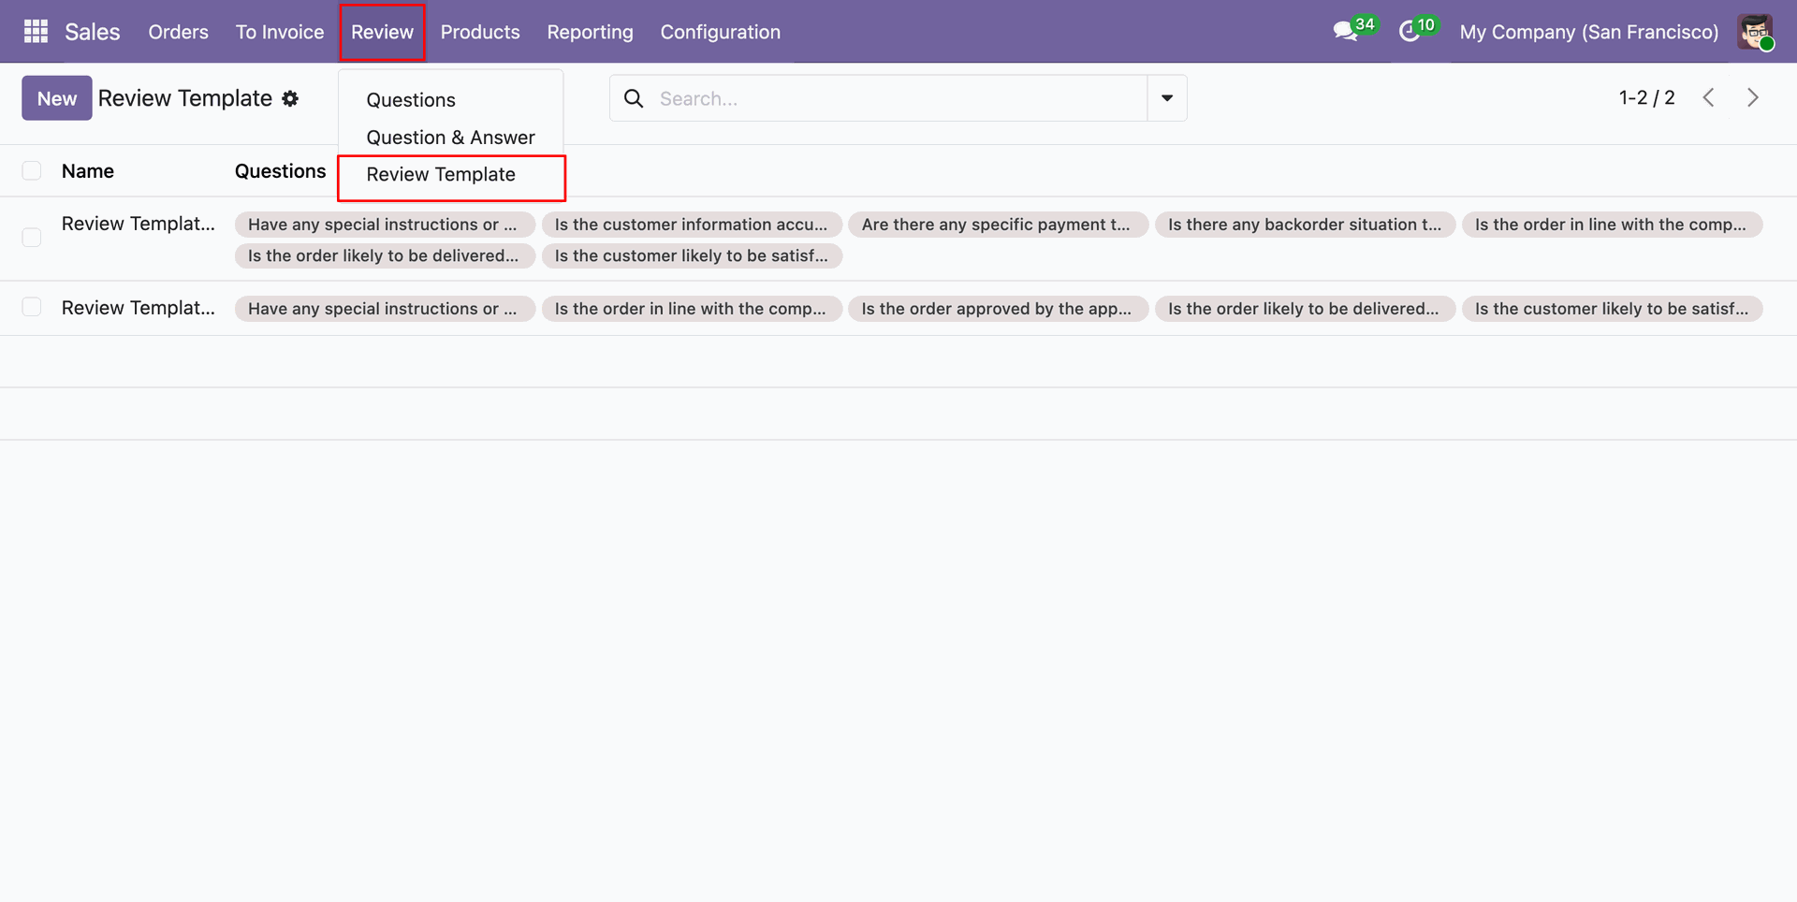
Task: Click the gear icon next to Review Template
Action: [290, 98]
